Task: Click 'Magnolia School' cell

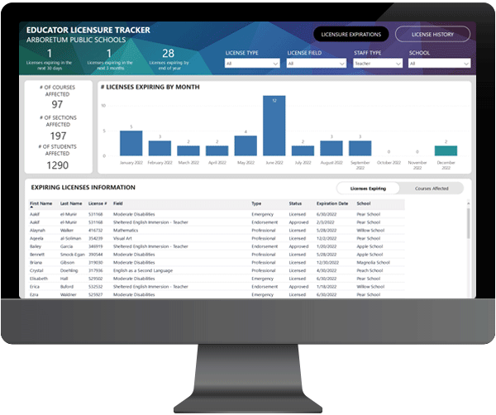Action: (374, 262)
